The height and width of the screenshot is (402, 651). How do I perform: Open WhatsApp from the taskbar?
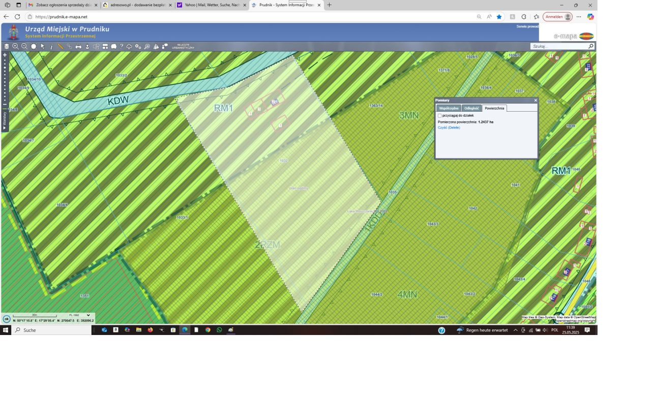click(219, 330)
